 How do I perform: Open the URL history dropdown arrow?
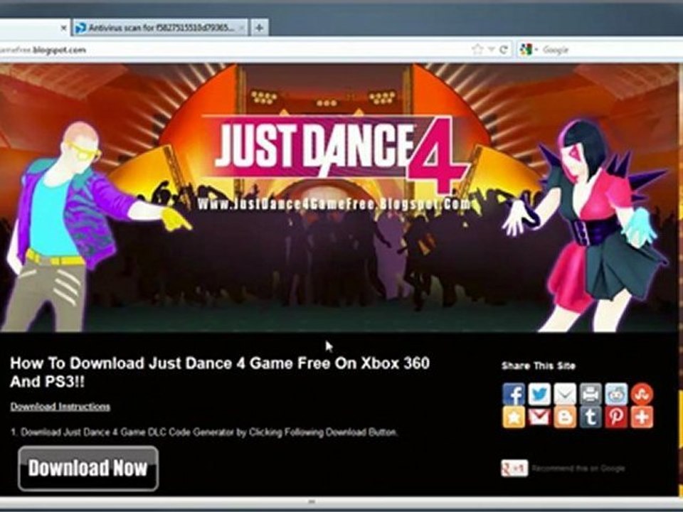(x=492, y=50)
